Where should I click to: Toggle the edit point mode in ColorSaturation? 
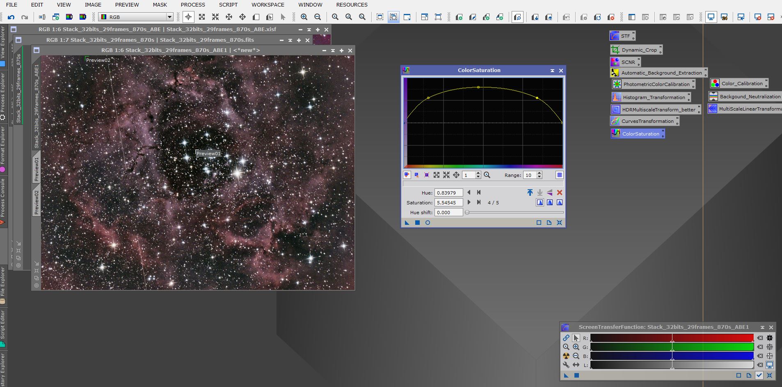(407, 175)
